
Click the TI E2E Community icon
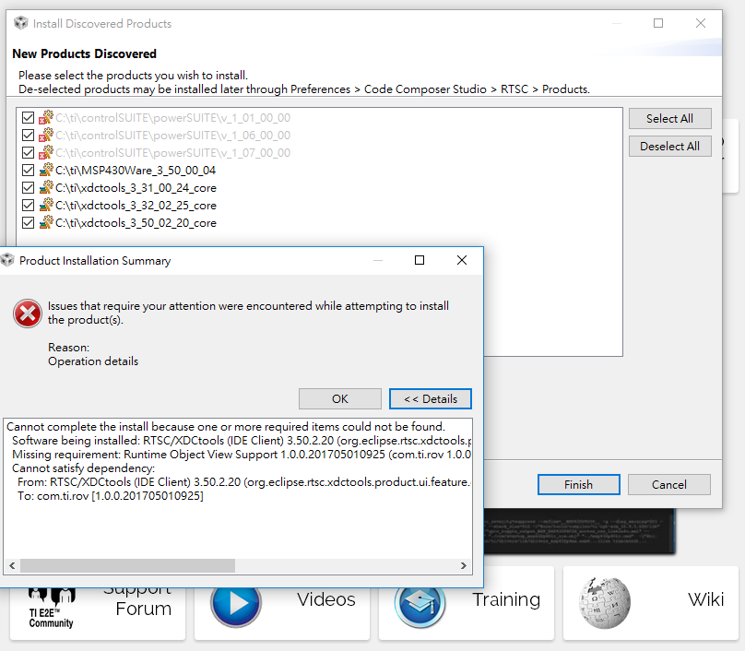coord(51,601)
